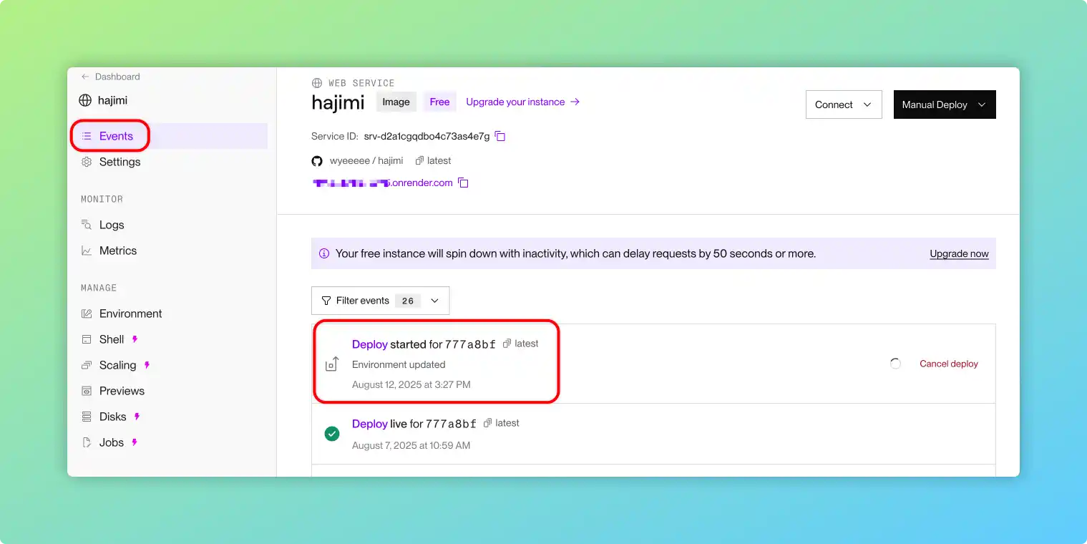Image resolution: width=1087 pixels, height=544 pixels.
Task: Click the Jobs file icon
Action: pos(87,442)
